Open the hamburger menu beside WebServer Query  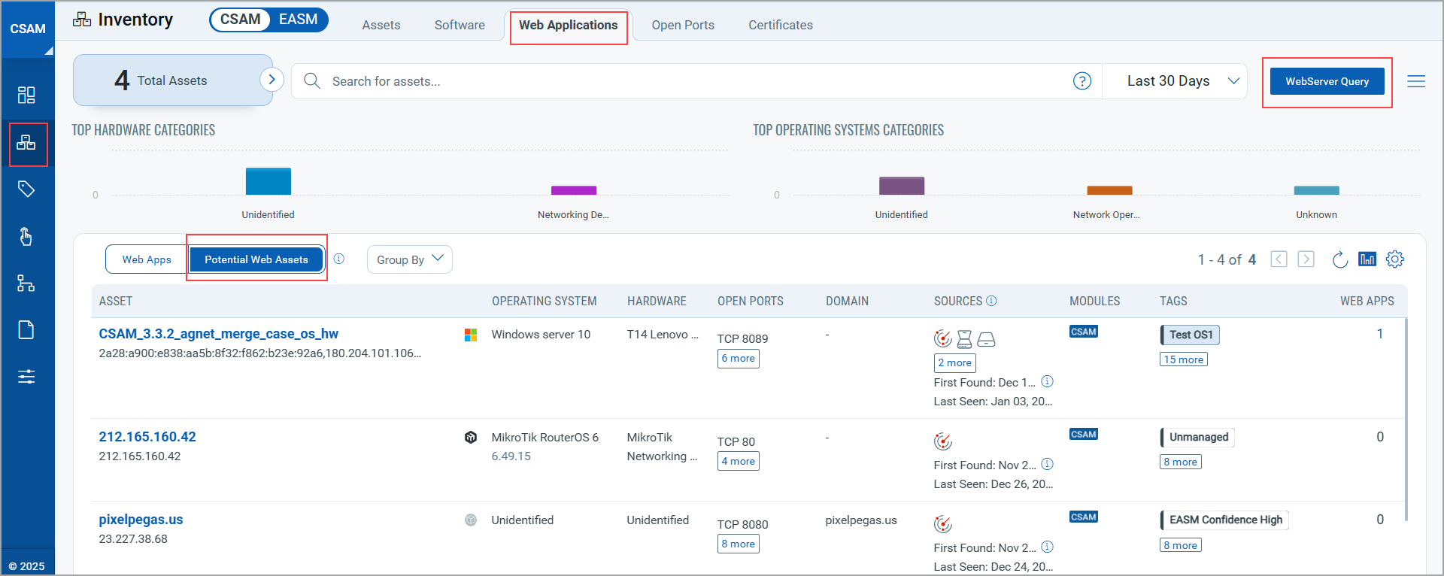tap(1416, 81)
